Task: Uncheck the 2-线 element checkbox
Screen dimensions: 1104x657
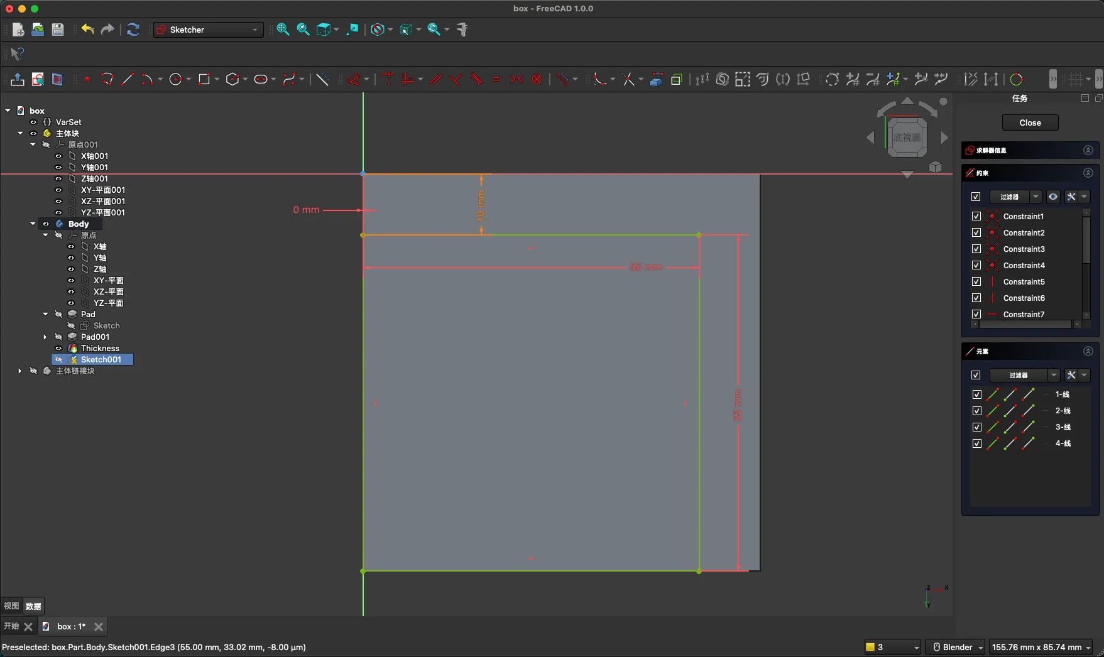Action: click(x=976, y=411)
